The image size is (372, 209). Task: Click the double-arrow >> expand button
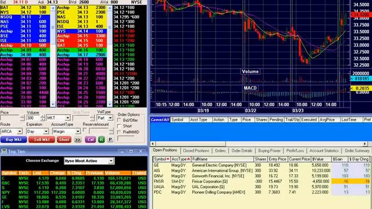point(78,140)
